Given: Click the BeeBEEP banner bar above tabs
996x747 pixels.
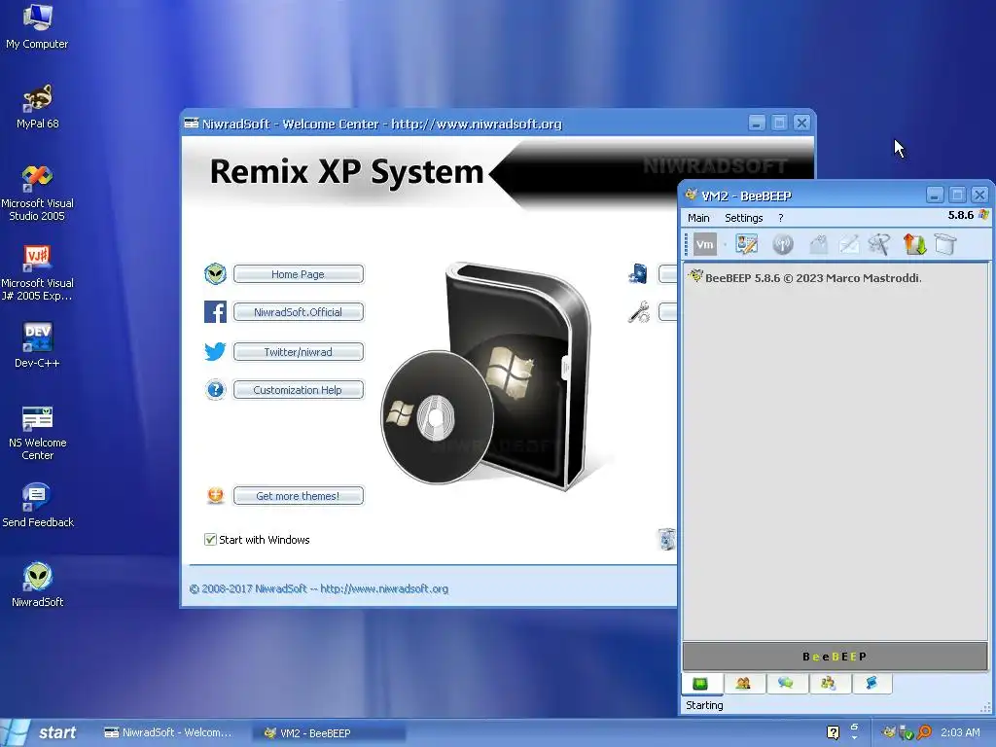Looking at the screenshot, I should (x=835, y=657).
